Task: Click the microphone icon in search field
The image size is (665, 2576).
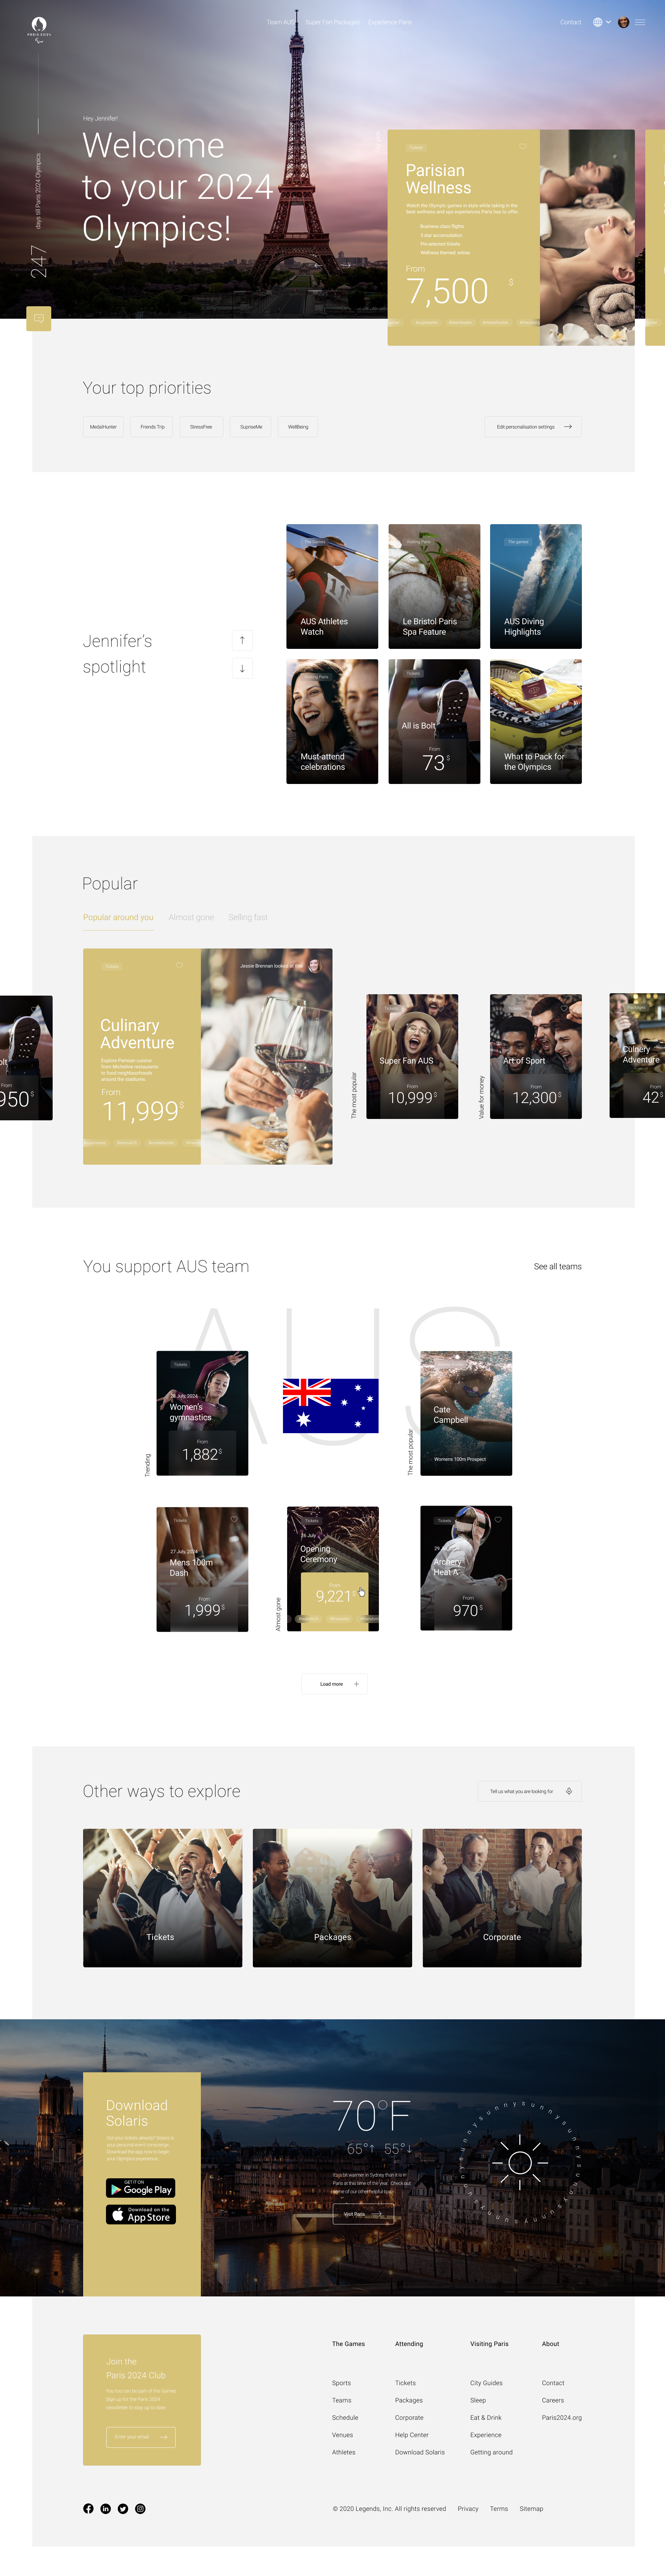Action: click(569, 1791)
